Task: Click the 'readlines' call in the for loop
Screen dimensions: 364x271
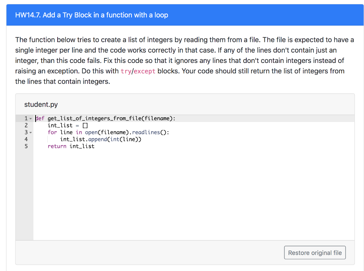Action: pos(146,132)
